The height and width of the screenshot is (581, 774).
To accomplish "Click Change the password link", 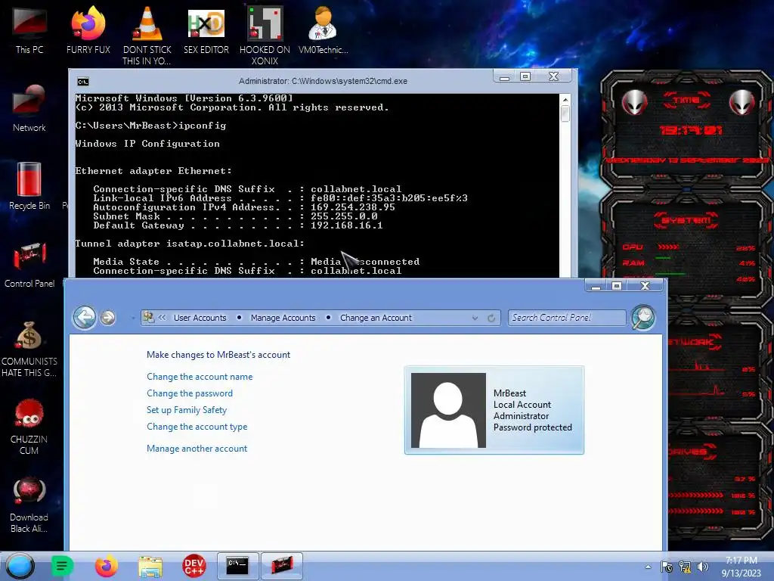I will click(190, 393).
